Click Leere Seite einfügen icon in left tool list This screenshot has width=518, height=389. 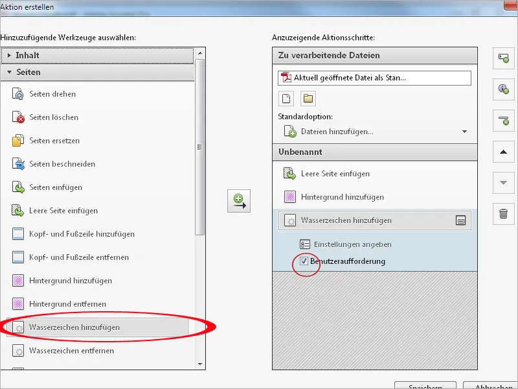tap(18, 210)
